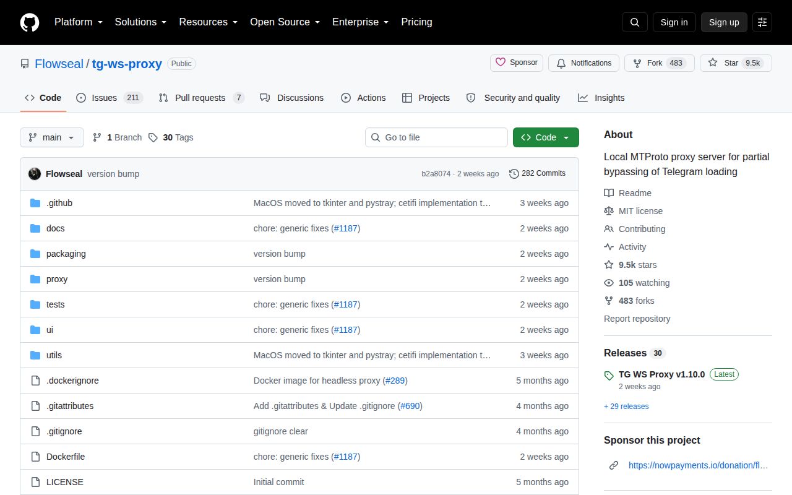This screenshot has height=495, width=792.
Task: Click the Sign in button
Action: click(674, 22)
